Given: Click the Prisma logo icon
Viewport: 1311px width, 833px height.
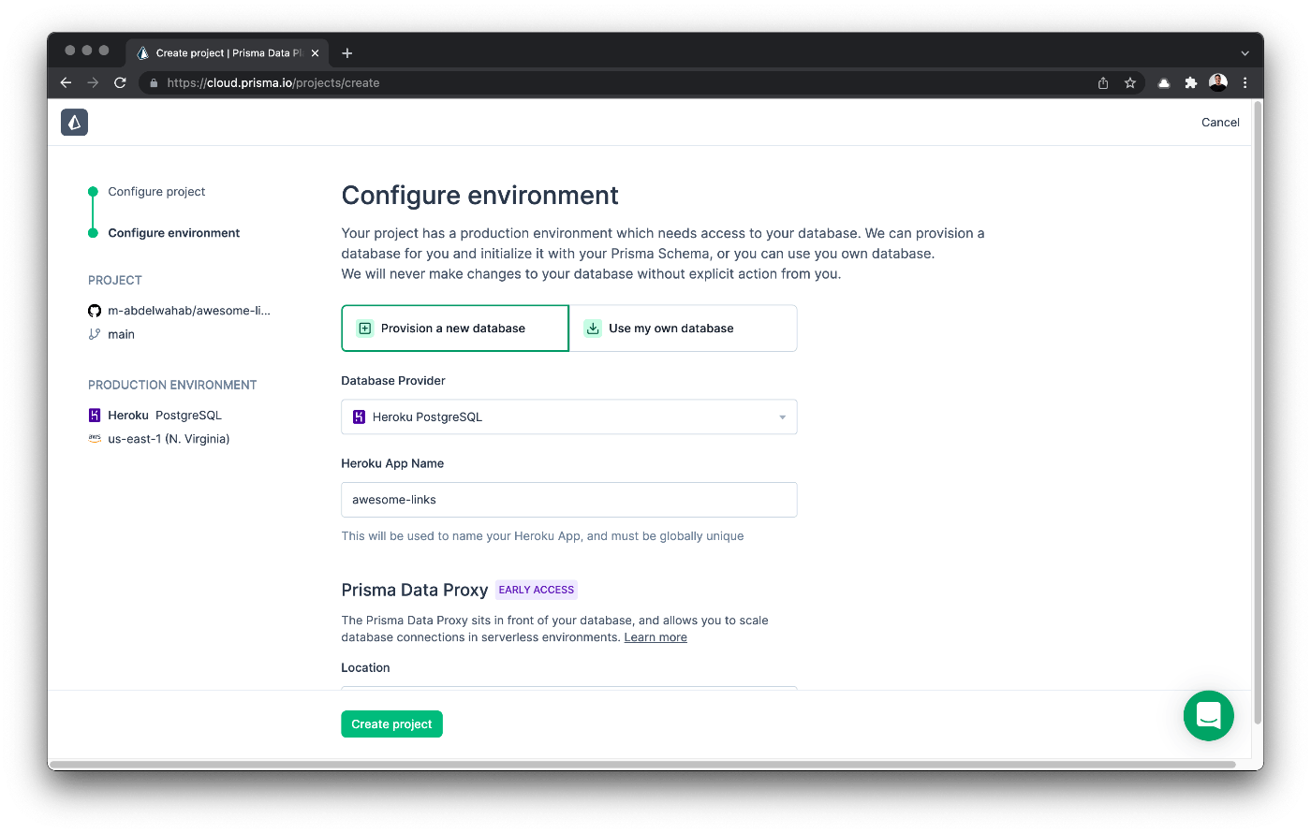Looking at the screenshot, I should point(74,123).
